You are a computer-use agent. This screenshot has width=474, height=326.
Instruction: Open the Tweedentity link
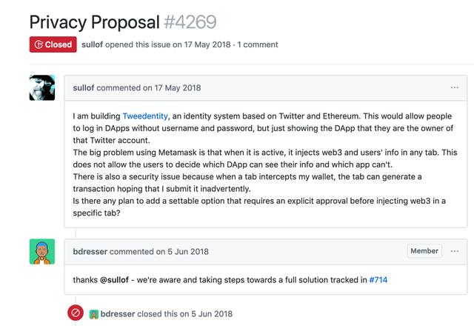tap(145, 116)
